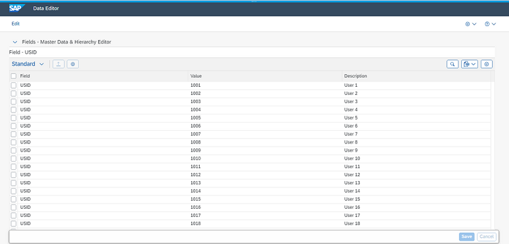The width and height of the screenshot is (509, 244).
Task: Click the Description column header
Action: (355, 76)
